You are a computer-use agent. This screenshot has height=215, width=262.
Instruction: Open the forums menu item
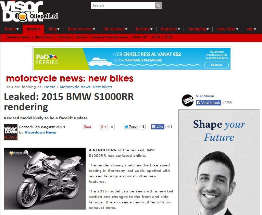pyautogui.click(x=144, y=29)
